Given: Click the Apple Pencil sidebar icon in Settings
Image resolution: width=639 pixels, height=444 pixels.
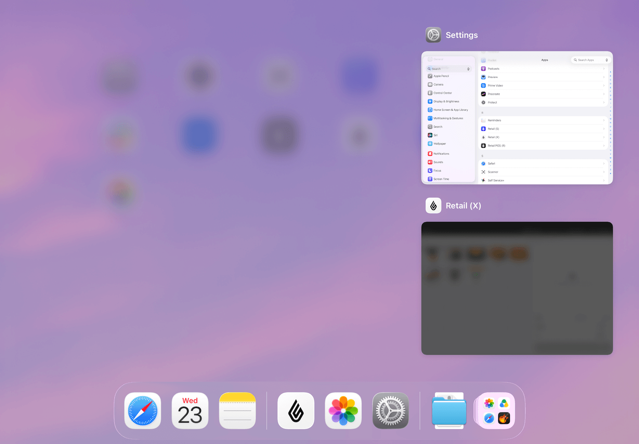Looking at the screenshot, I should [x=430, y=76].
